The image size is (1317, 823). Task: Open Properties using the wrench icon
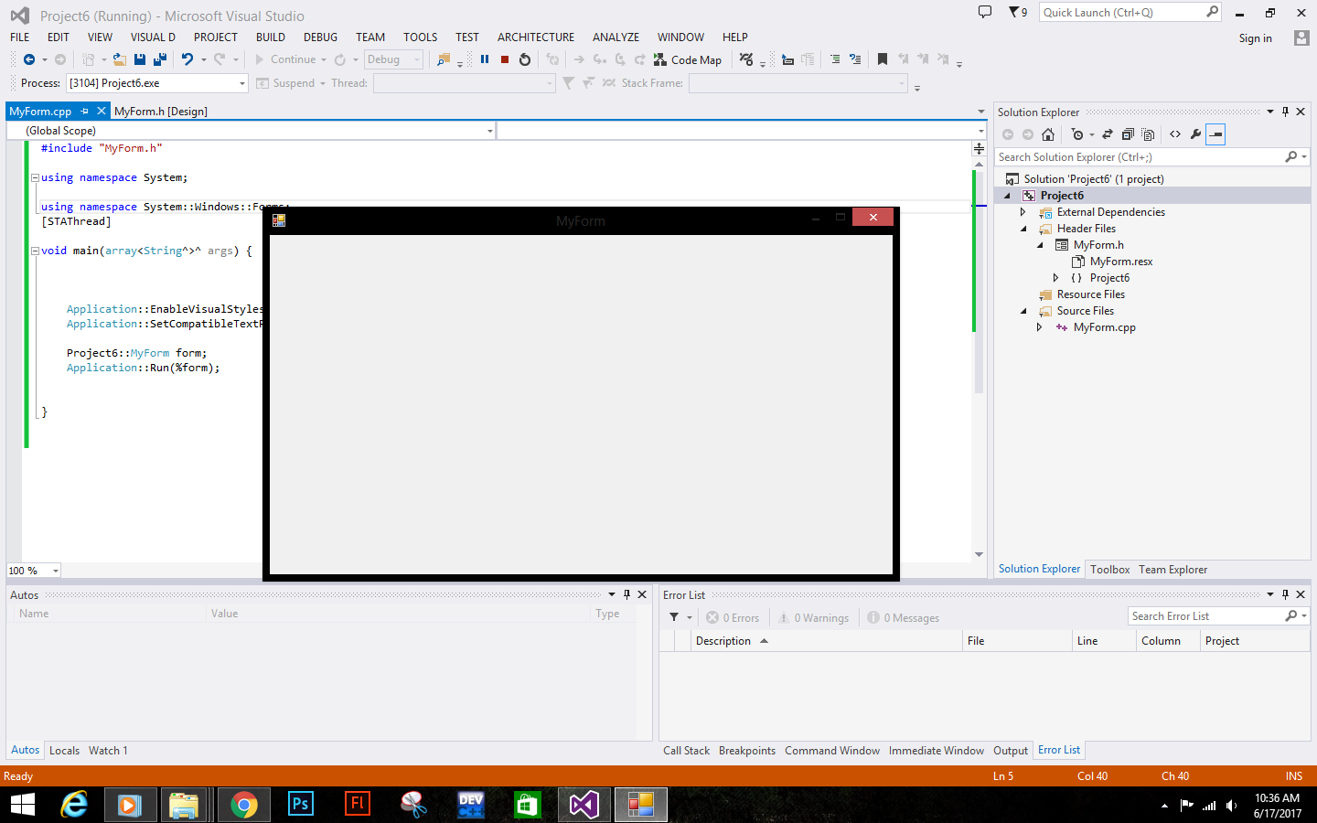pyautogui.click(x=1196, y=134)
